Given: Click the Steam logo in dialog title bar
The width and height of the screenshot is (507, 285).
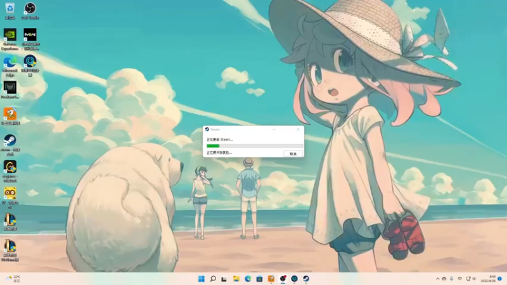Looking at the screenshot, I should click(207, 129).
